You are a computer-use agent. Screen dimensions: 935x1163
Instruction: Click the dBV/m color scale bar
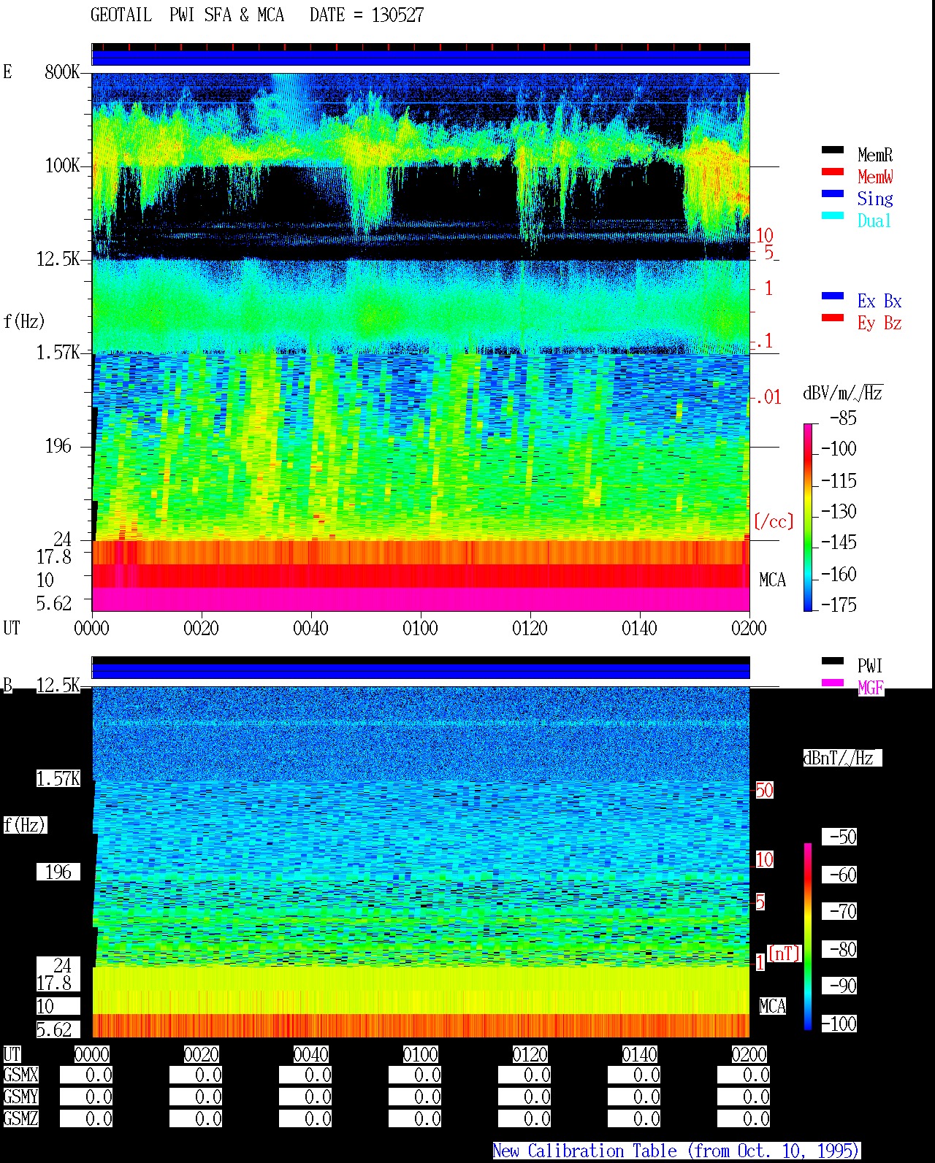pyautogui.click(x=808, y=517)
